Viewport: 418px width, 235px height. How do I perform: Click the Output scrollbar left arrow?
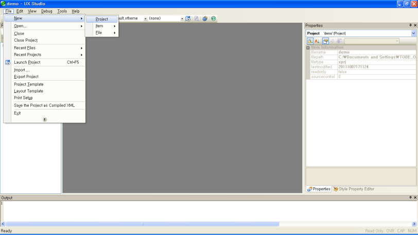3,224
